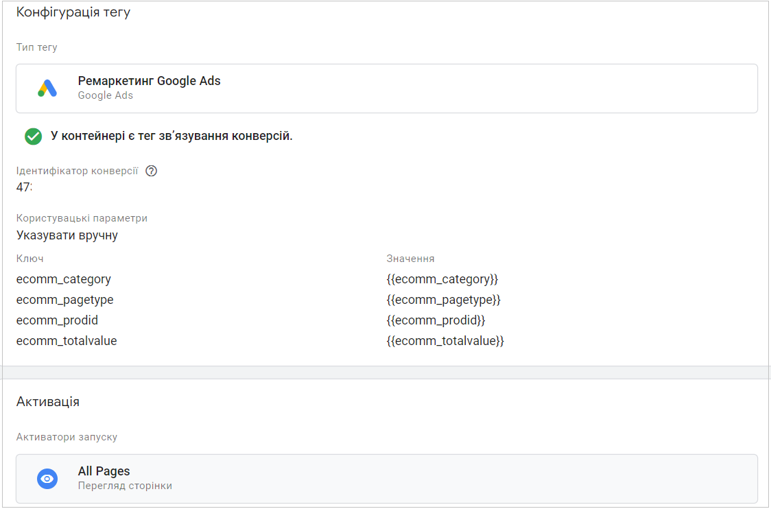
Task: Select the ecomm_pagetype key cell
Action: click(65, 300)
